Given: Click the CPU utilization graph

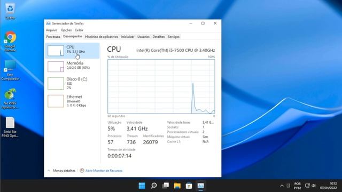Looking at the screenshot, I should pyautogui.click(x=161, y=86).
